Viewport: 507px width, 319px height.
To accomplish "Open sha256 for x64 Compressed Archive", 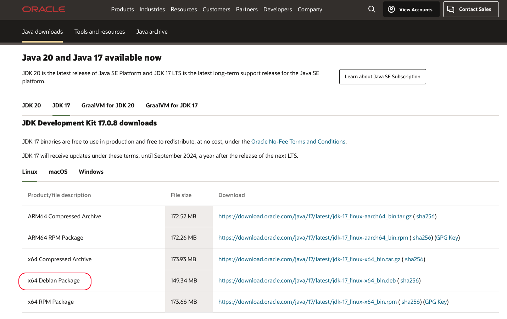I will pos(414,259).
